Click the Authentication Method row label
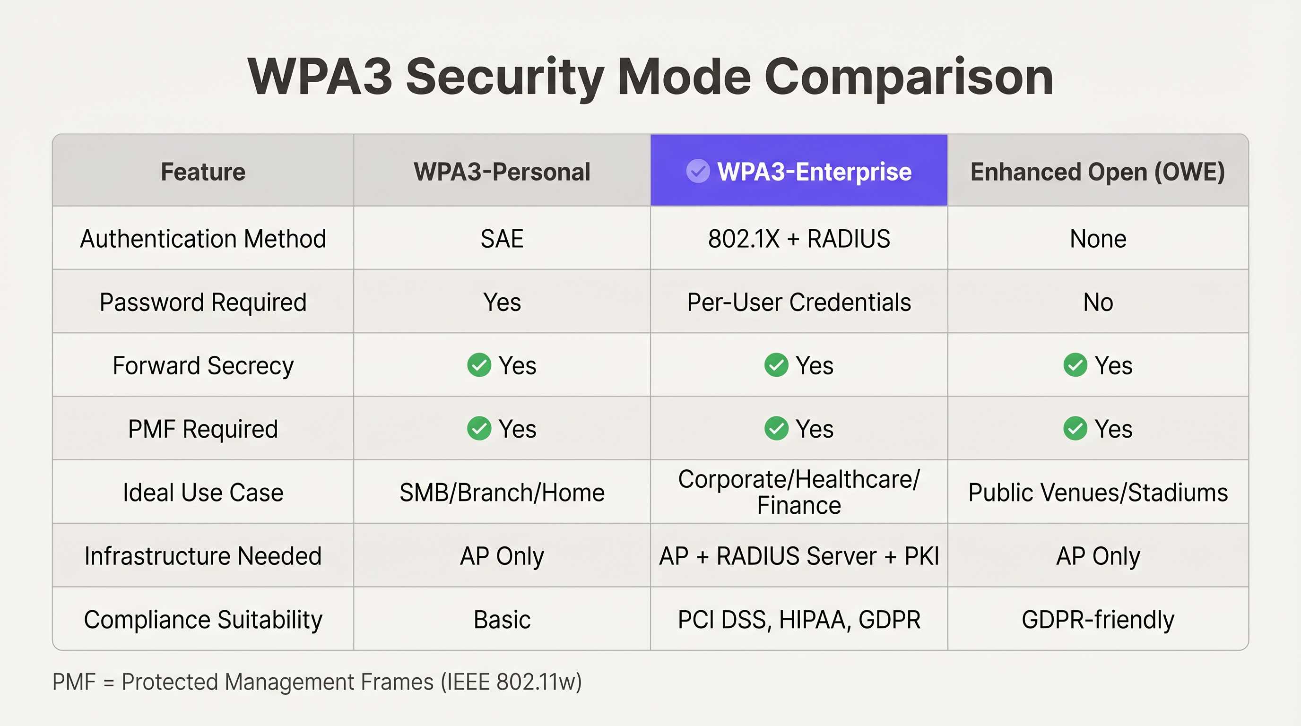The image size is (1301, 726). [x=203, y=239]
